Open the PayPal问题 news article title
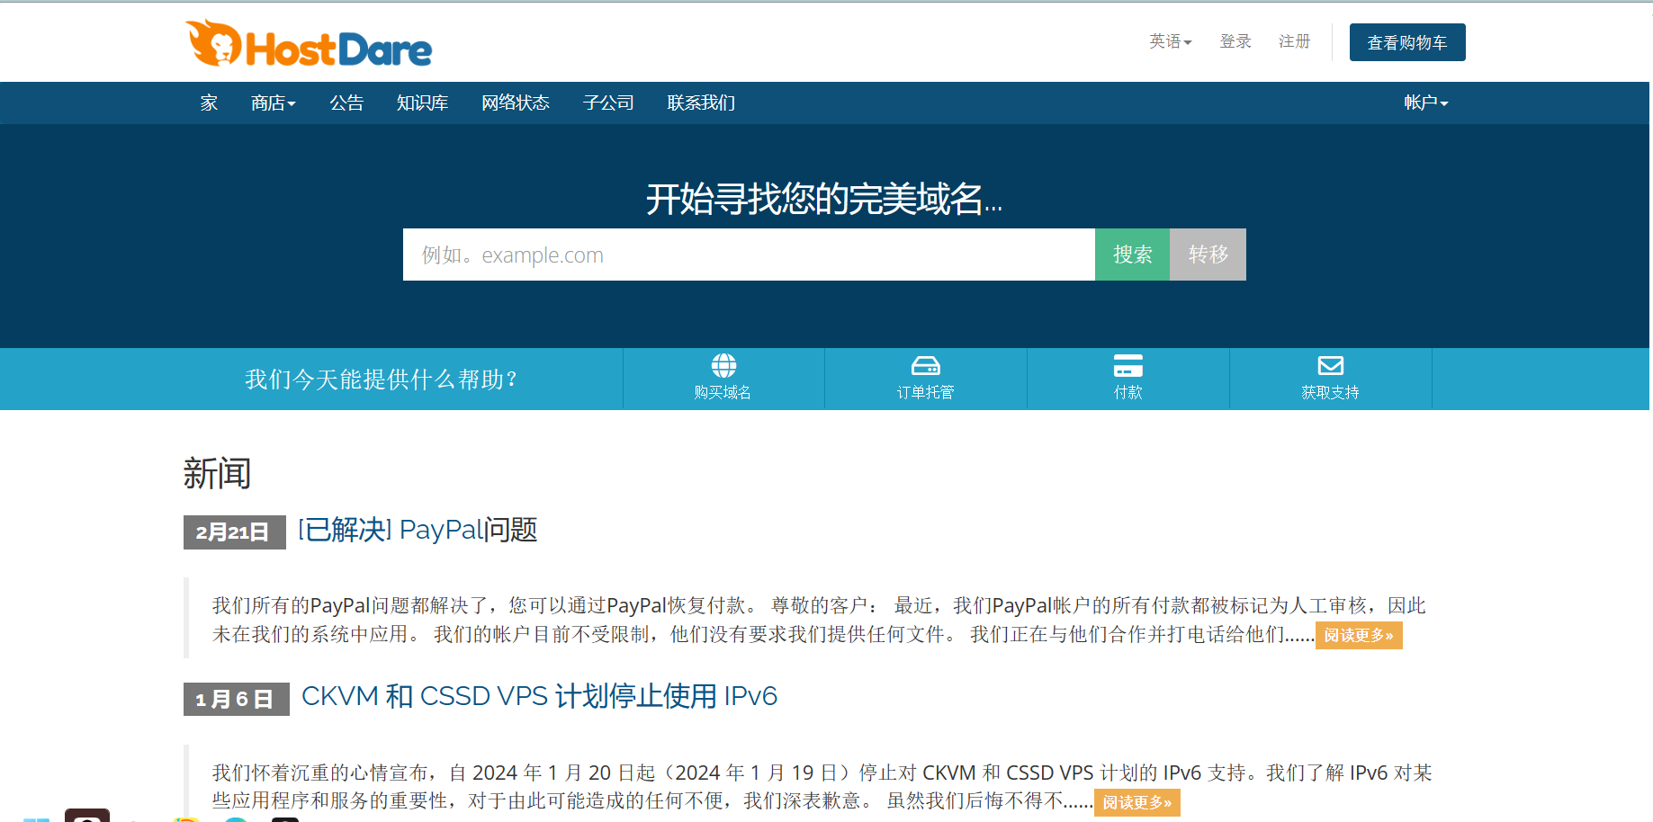The height and width of the screenshot is (822, 1653). pyautogui.click(x=418, y=530)
